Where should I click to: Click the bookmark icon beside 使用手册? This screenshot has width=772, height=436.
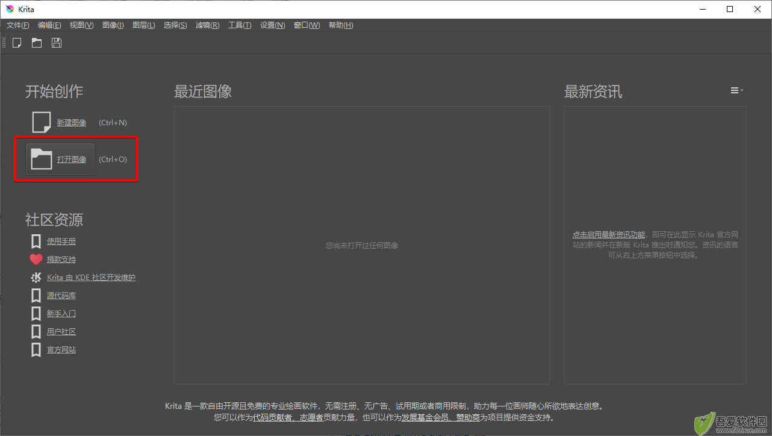[36, 241]
